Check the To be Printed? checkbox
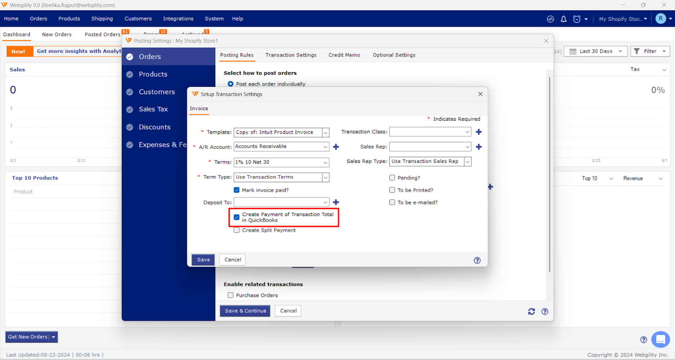 pos(392,190)
